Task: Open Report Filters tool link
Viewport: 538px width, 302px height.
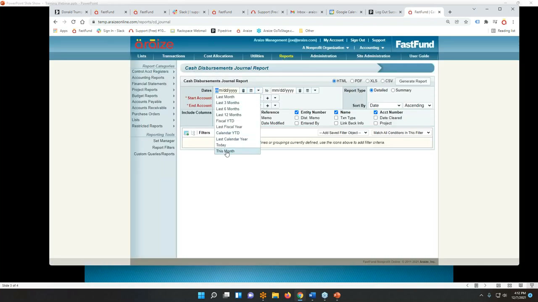Action: tap(164, 148)
